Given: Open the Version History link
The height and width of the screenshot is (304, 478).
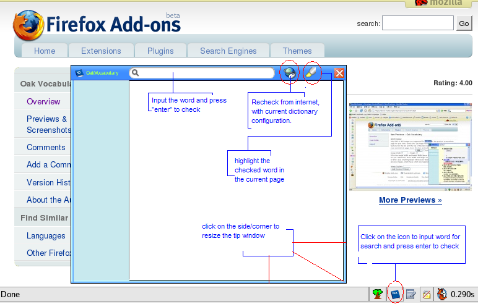Looking at the screenshot, I should click(x=48, y=182).
